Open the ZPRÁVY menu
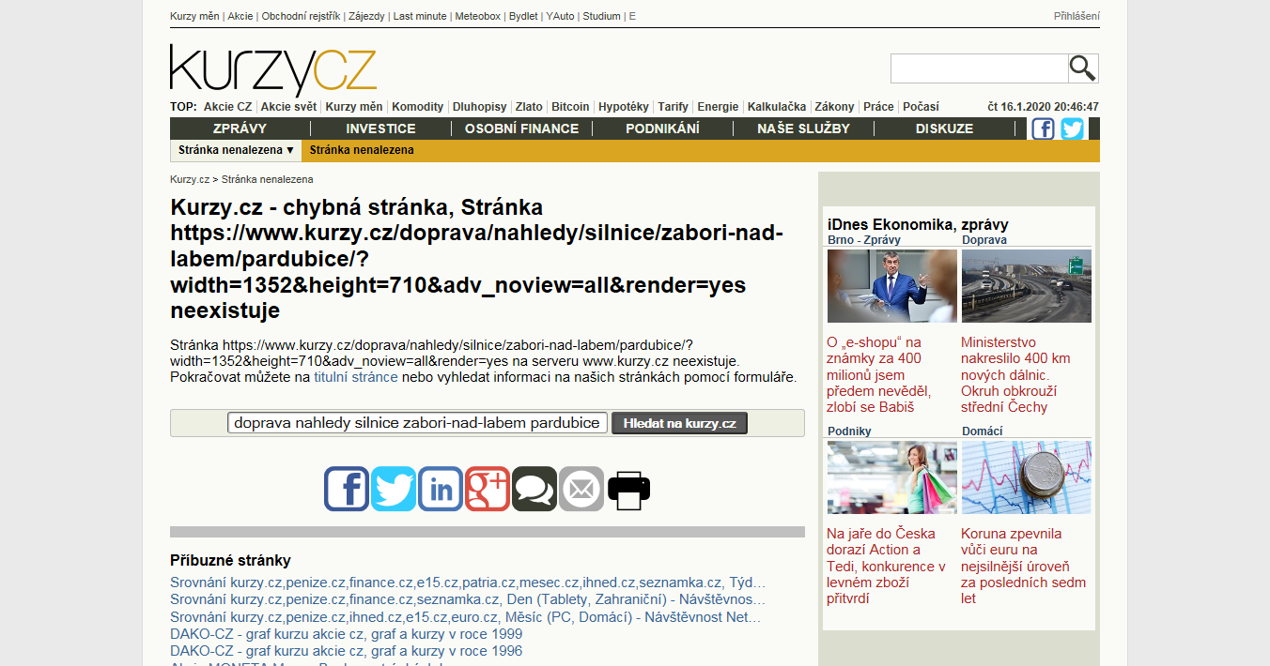 pos(240,129)
